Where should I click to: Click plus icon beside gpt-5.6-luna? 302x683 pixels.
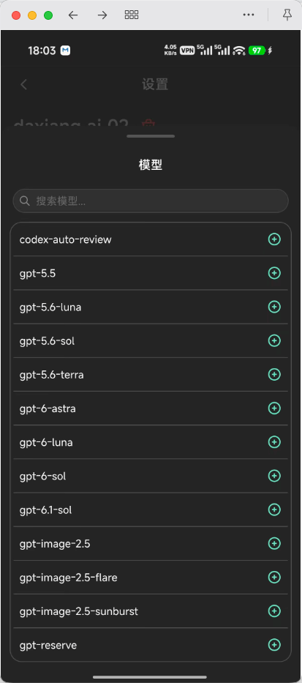(274, 307)
